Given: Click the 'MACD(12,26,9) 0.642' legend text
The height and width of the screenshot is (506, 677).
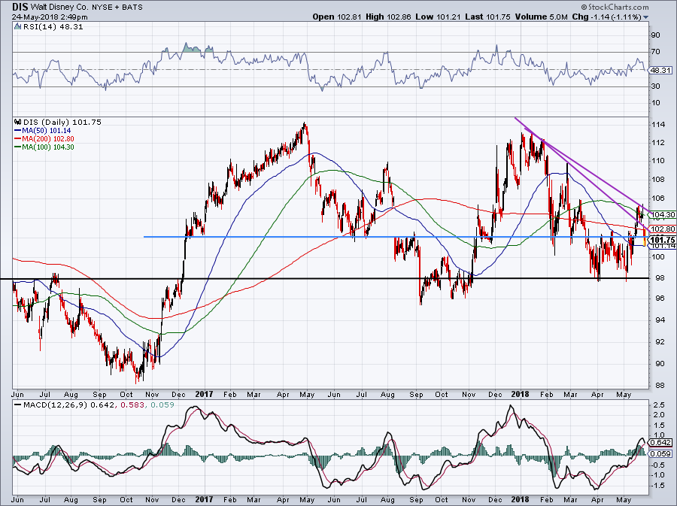Looking at the screenshot, I should click(69, 405).
